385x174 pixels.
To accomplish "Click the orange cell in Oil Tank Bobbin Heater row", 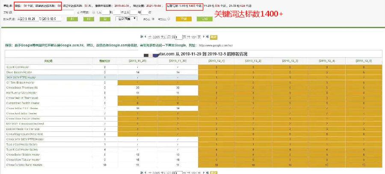I will tap(137, 83).
